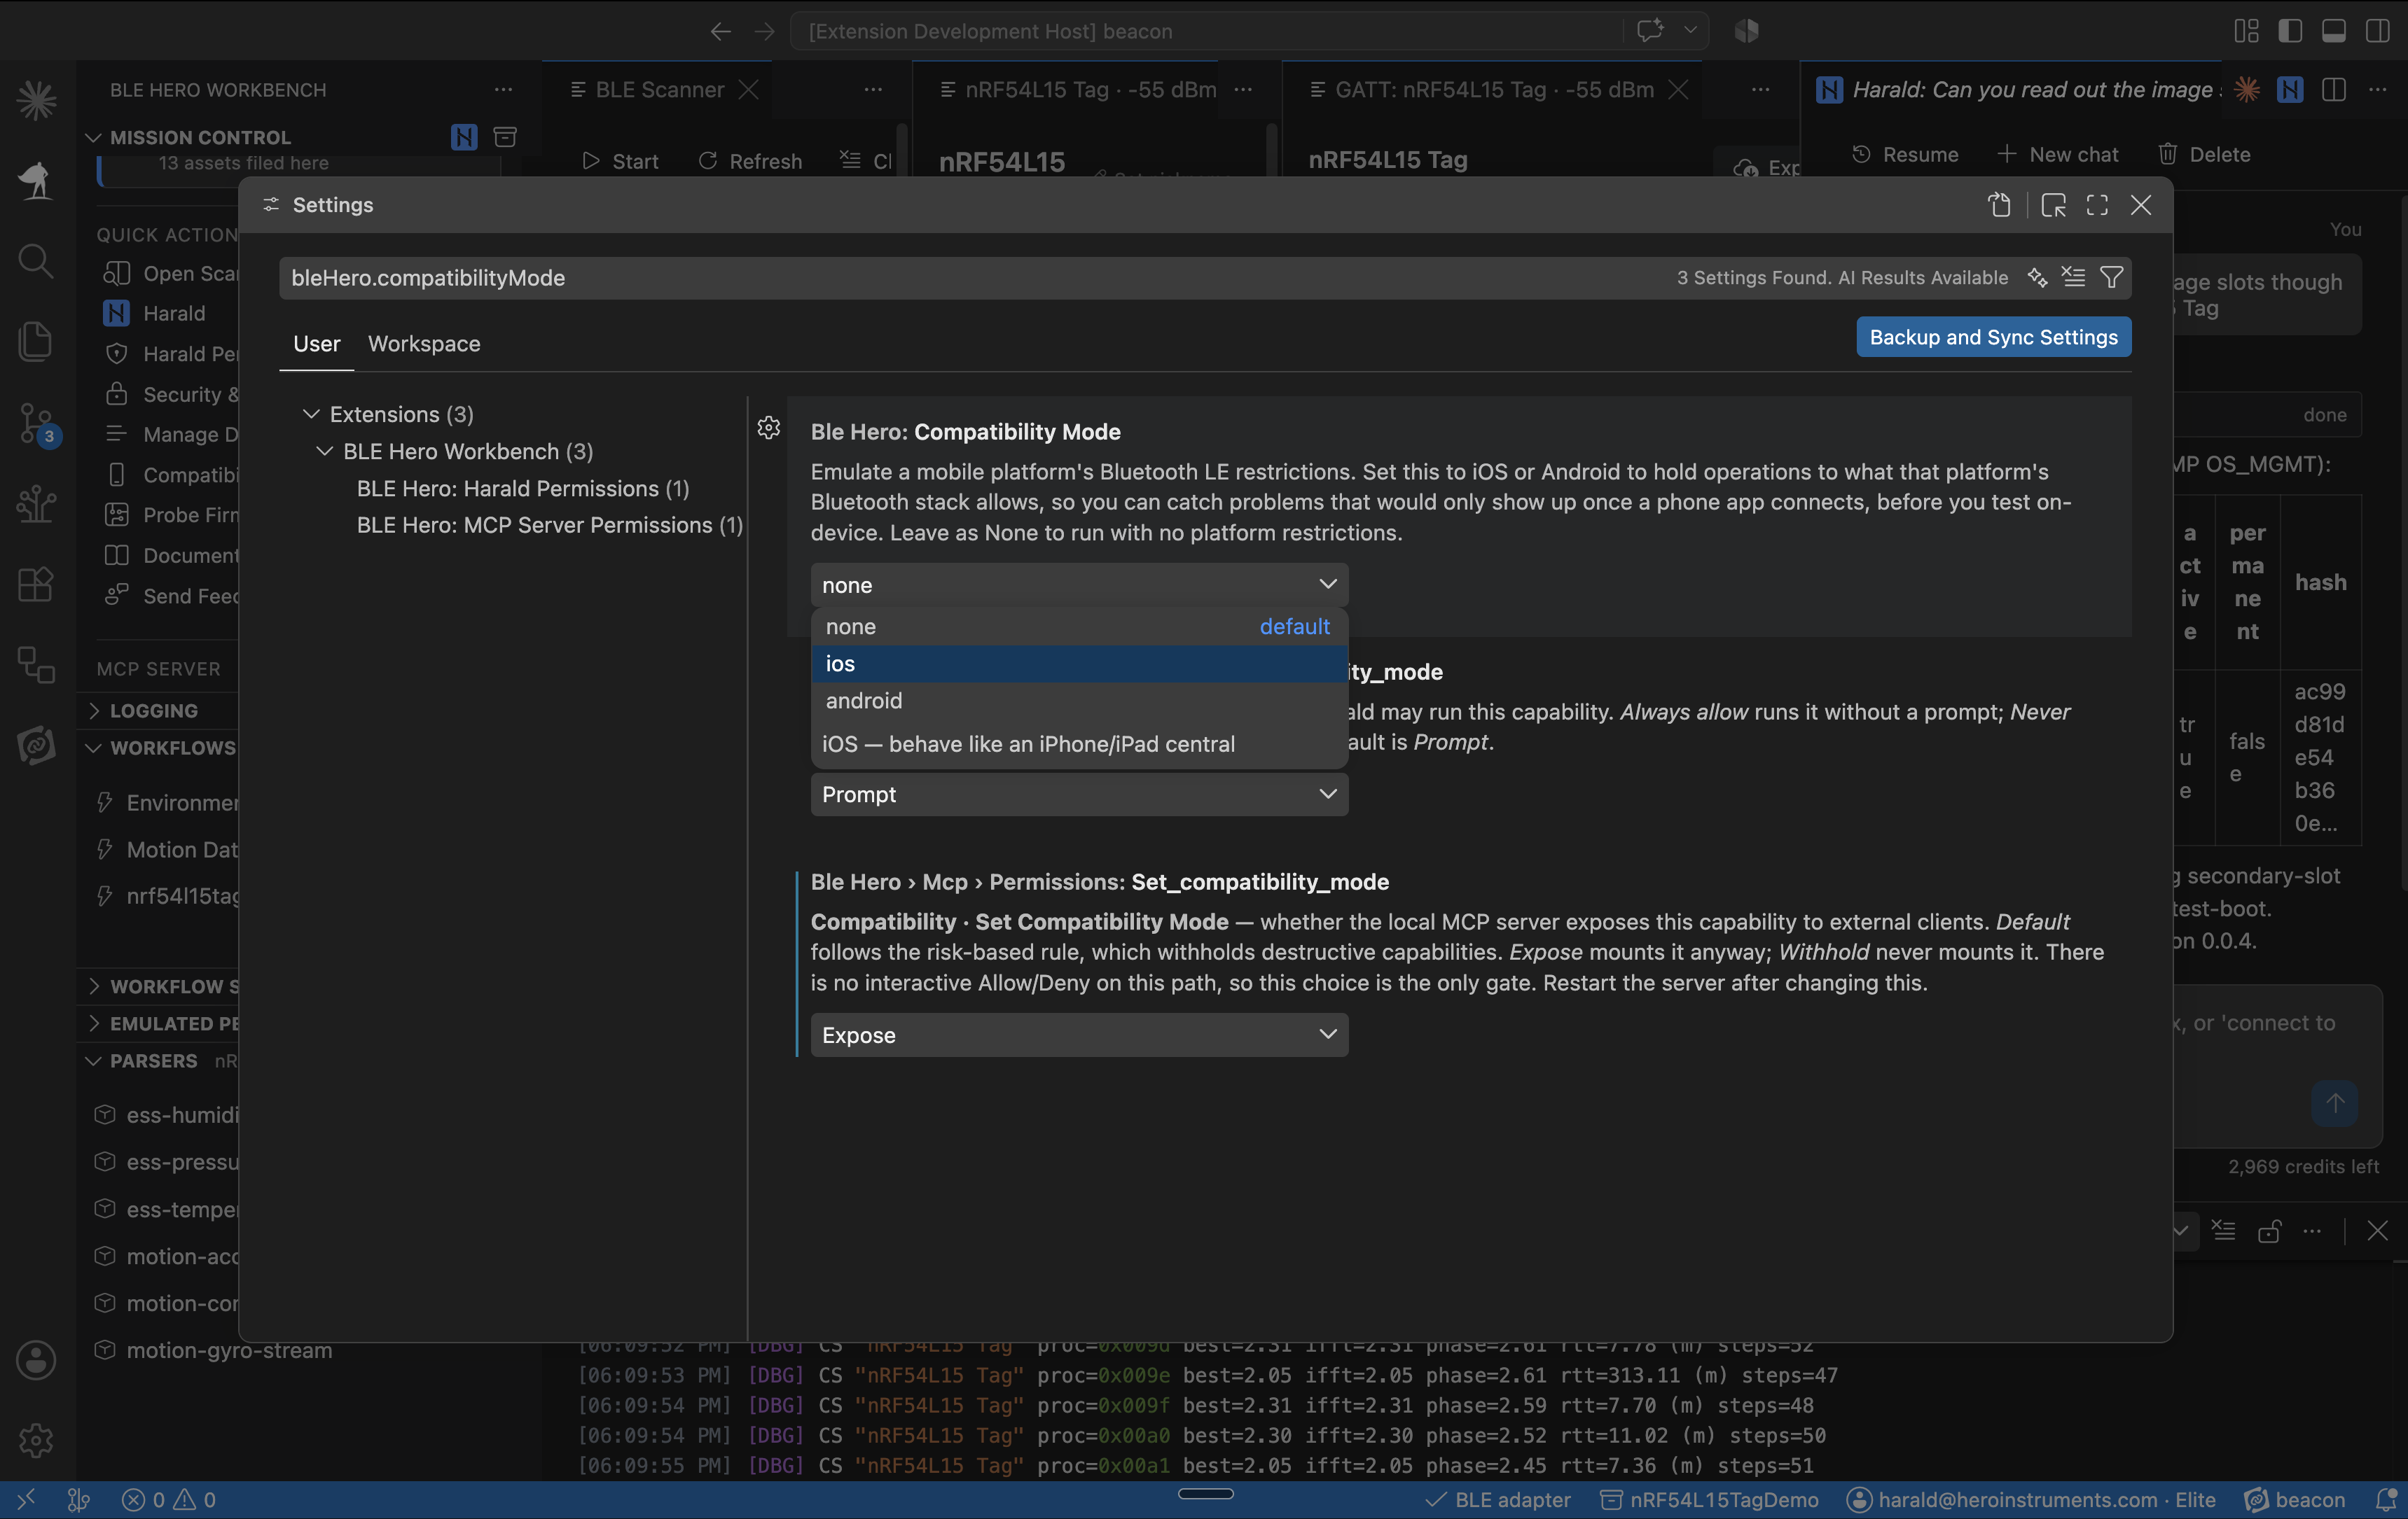Click customize layout icon in title bar
Image resolution: width=2408 pixels, height=1519 pixels.
pos(2246,31)
